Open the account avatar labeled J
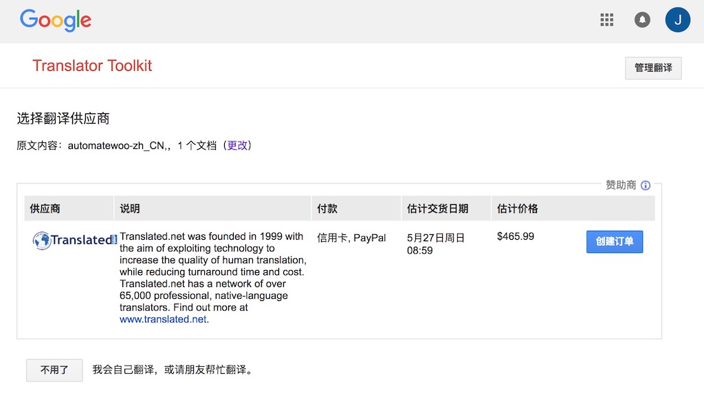This screenshot has width=704, height=404. pyautogui.click(x=677, y=20)
